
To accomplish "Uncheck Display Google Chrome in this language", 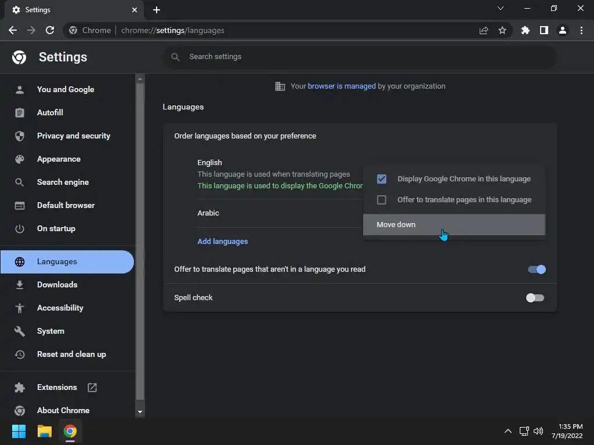I will (x=382, y=179).
